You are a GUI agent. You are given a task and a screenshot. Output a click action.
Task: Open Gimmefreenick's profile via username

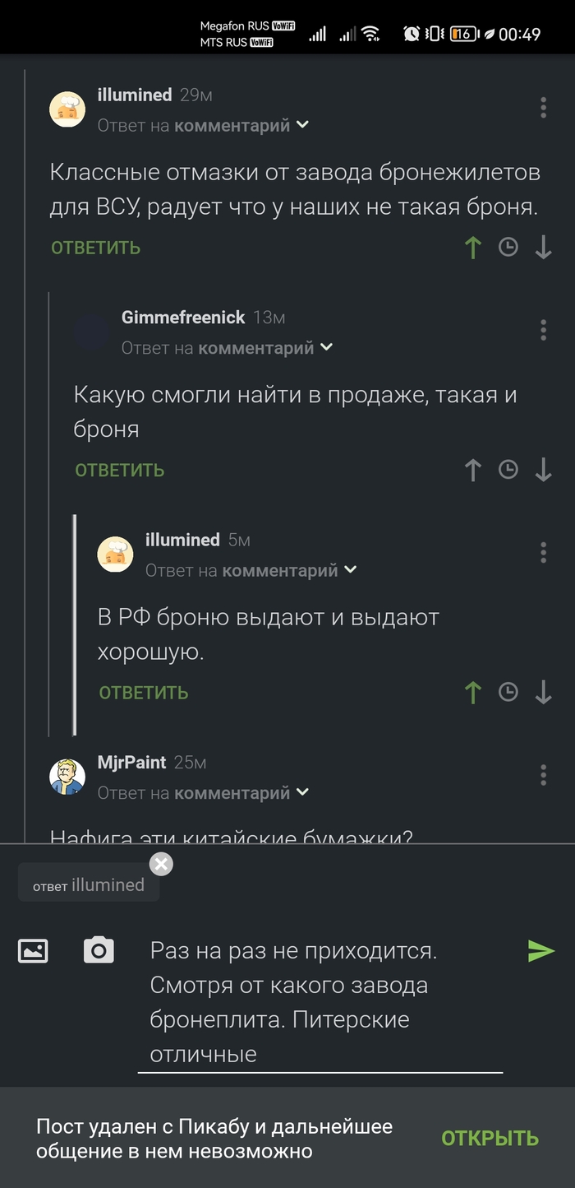183,318
